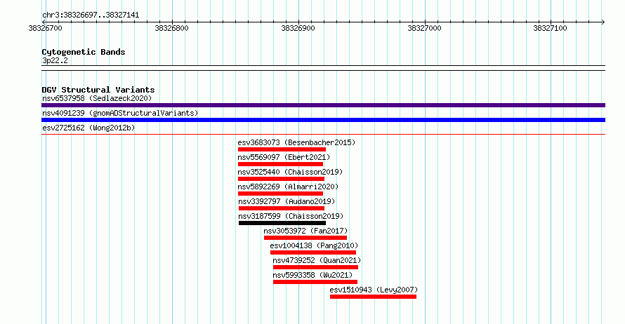
Task: Open nsv3053972 (Fan2017) label
Action: (x=305, y=231)
